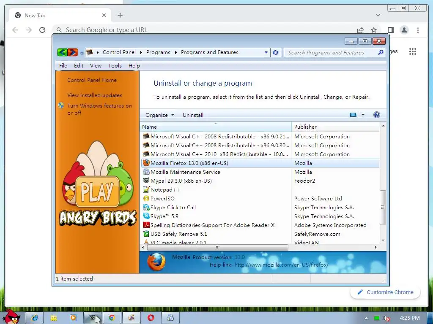Image resolution: width=433 pixels, height=324 pixels.
Task: Sort by the Publisher column header
Action: tap(335, 127)
